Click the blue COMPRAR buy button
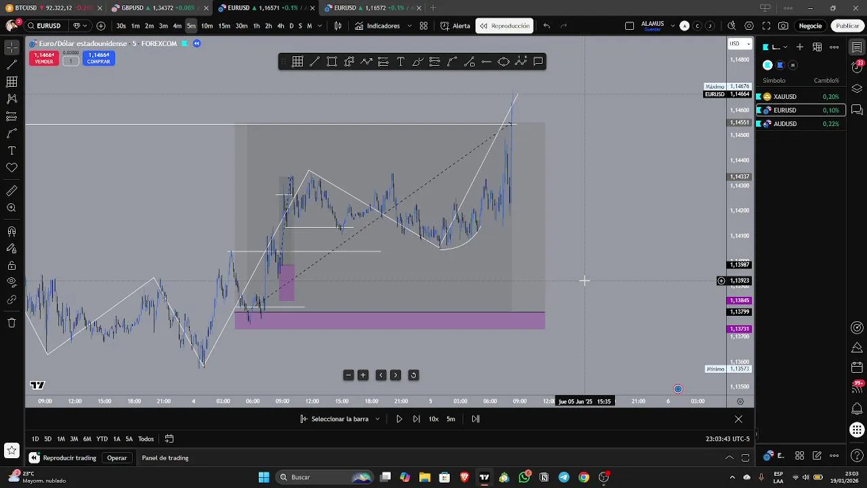This screenshot has width=867, height=488. pos(99,58)
